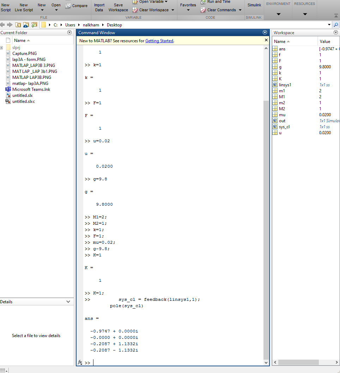Click the New Script button
The height and width of the screenshot is (373, 340).
coord(6,7)
